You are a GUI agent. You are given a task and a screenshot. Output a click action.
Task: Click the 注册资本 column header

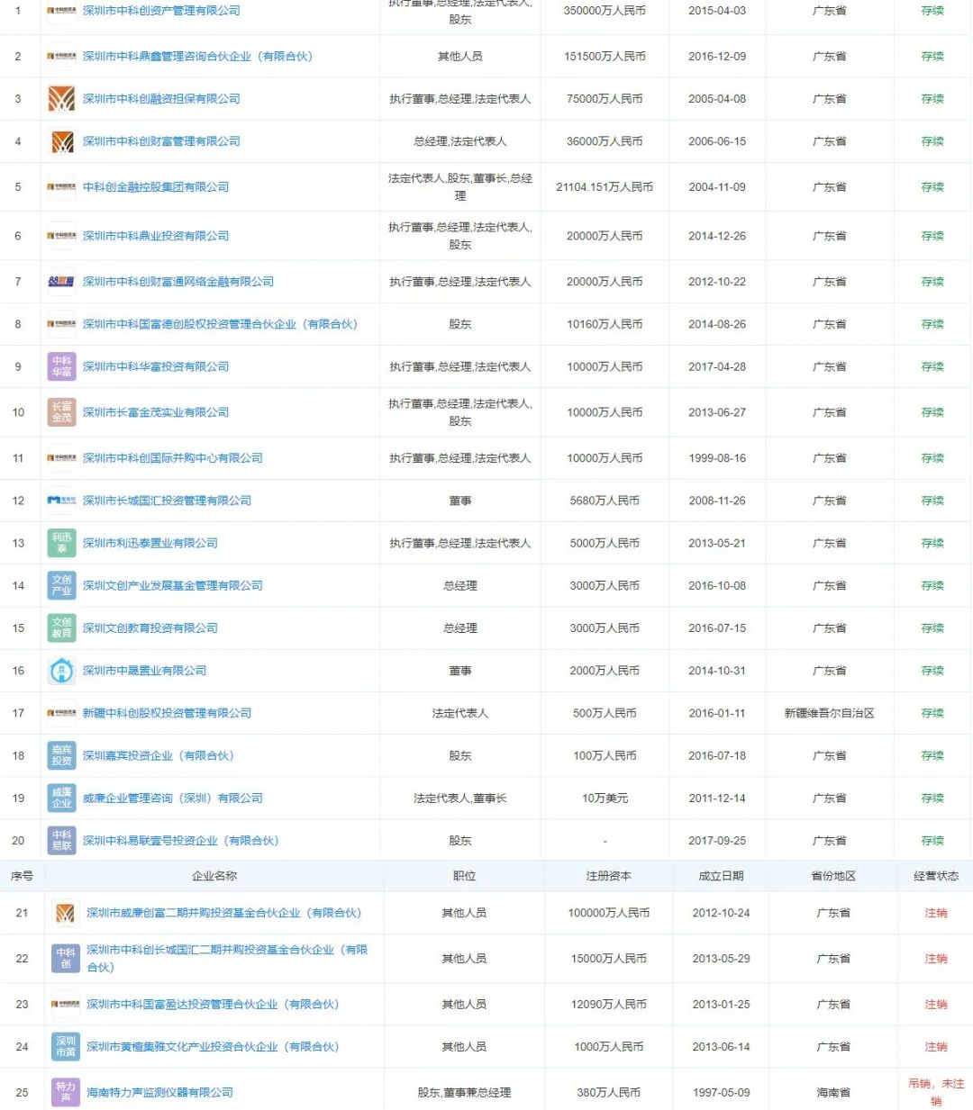point(608,876)
